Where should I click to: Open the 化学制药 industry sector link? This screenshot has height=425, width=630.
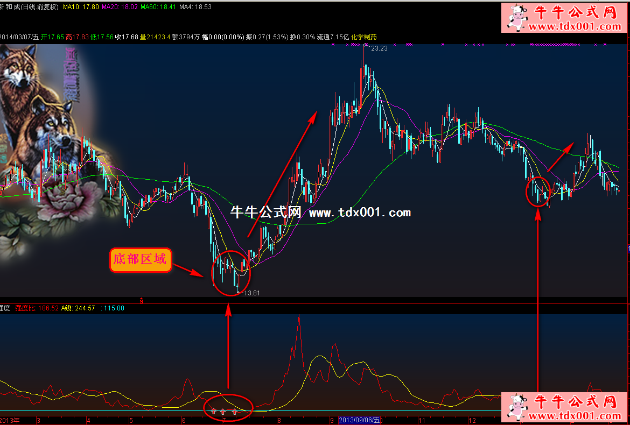tap(363, 37)
